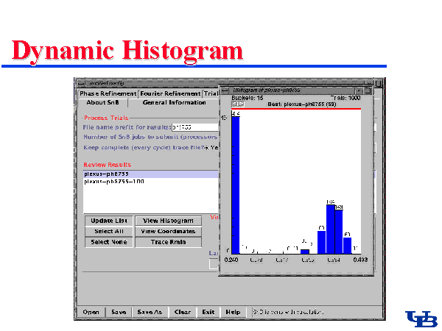This screenshot has height=331, width=442.
Task: Click the UB logo in the corner
Action: 421,318
